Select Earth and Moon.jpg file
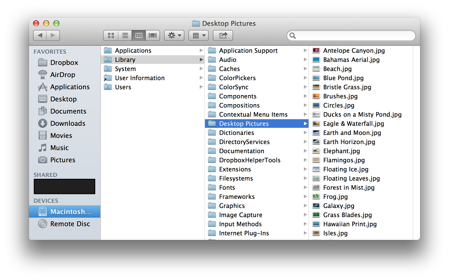Image resolution: width=449 pixels, height=280 pixels. (x=361, y=133)
